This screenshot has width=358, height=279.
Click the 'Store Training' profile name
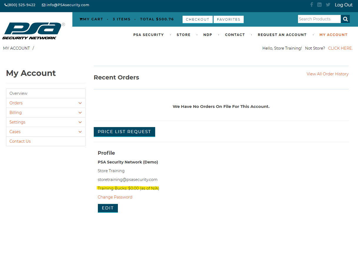pos(111,171)
